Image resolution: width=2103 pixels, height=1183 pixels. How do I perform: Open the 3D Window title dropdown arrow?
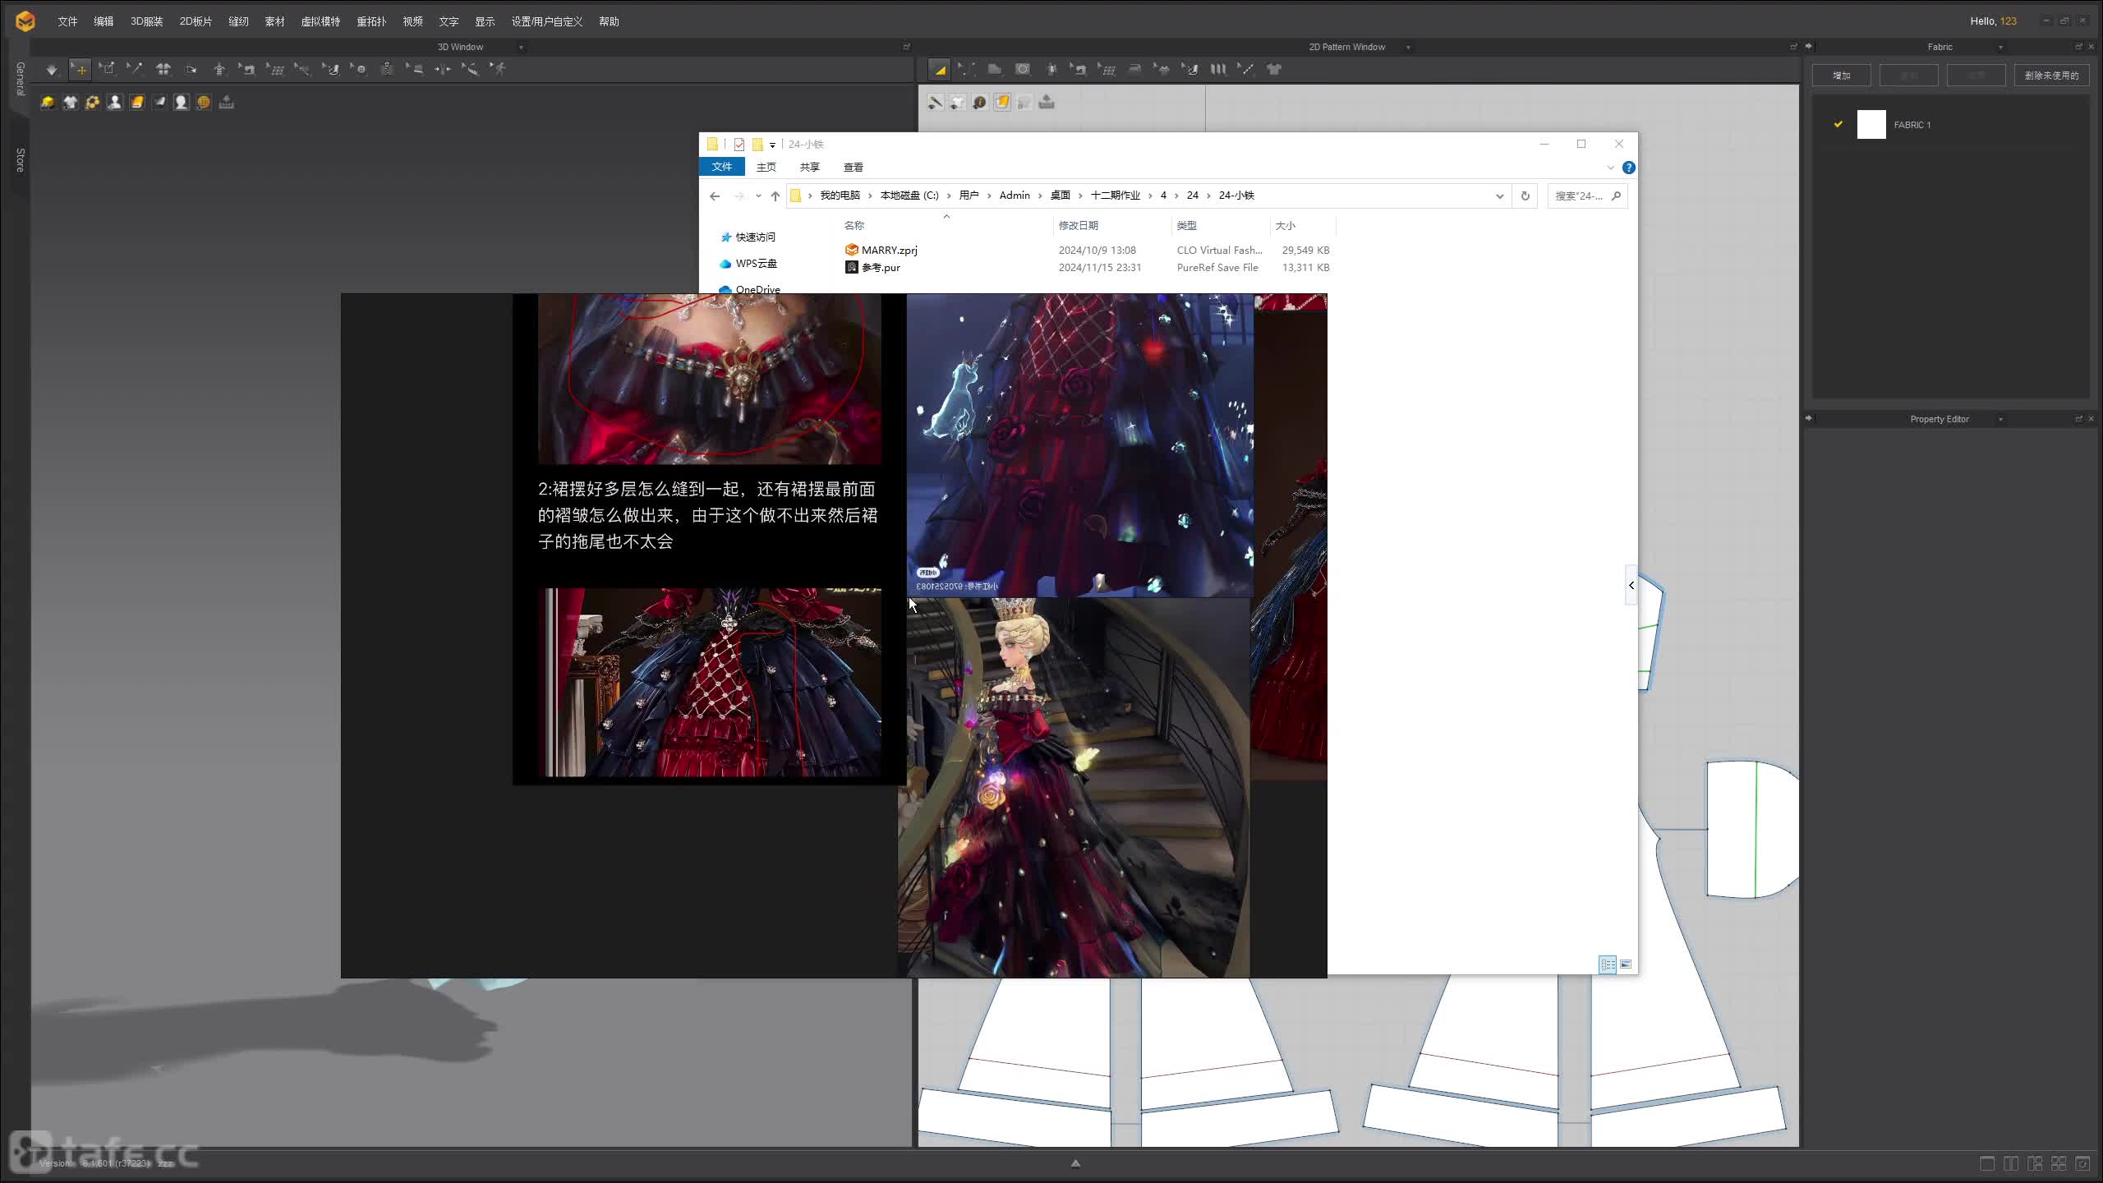[521, 48]
